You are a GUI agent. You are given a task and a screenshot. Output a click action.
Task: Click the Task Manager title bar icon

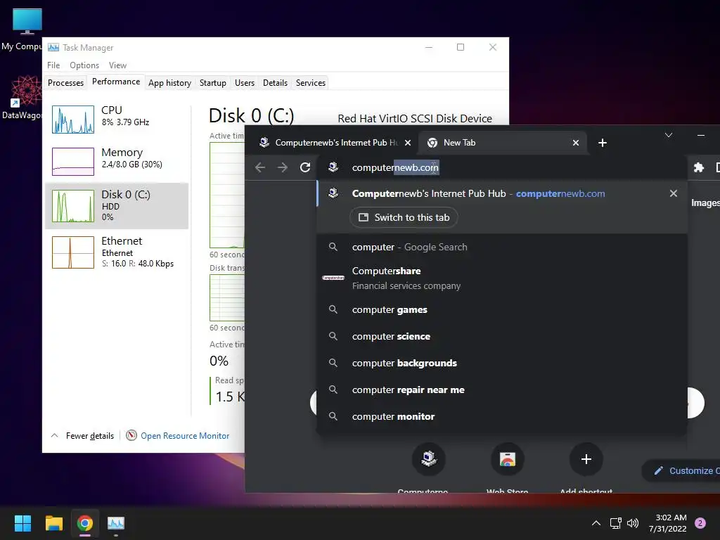(53, 47)
